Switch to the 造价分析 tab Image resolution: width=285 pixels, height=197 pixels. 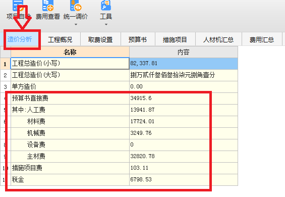click(x=20, y=39)
